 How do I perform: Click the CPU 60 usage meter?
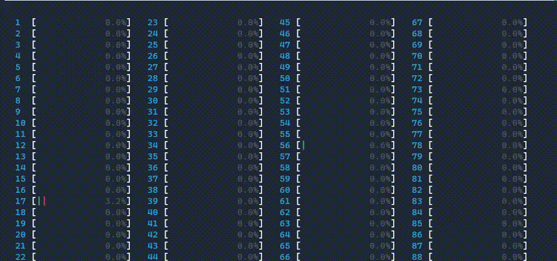tap(345, 190)
